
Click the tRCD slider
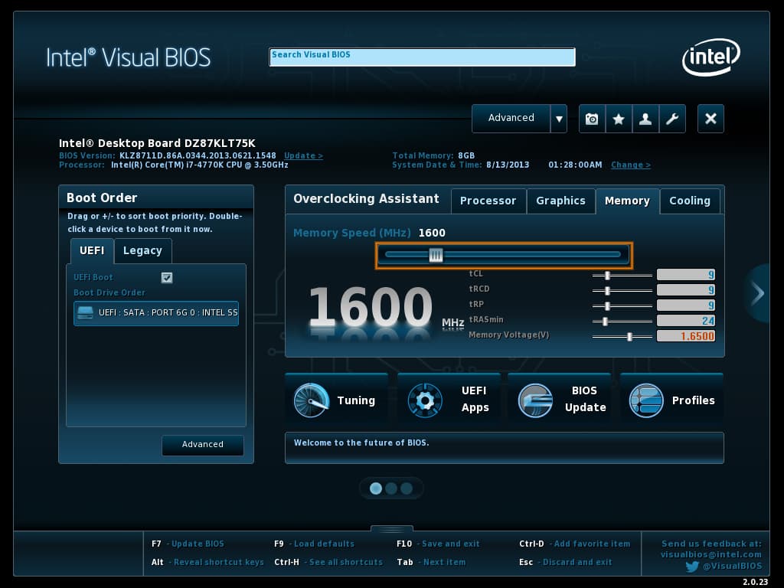(x=622, y=290)
